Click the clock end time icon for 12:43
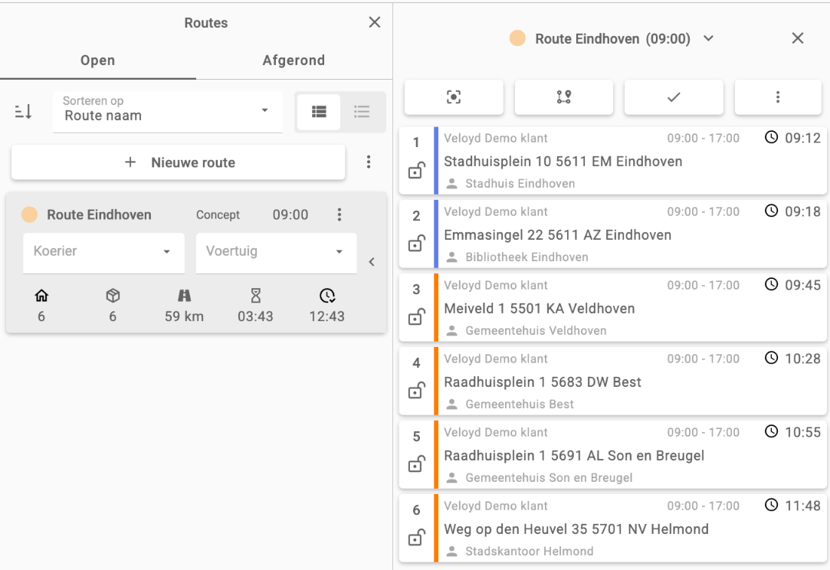Screen dimensions: 830x570 pyautogui.click(x=327, y=296)
